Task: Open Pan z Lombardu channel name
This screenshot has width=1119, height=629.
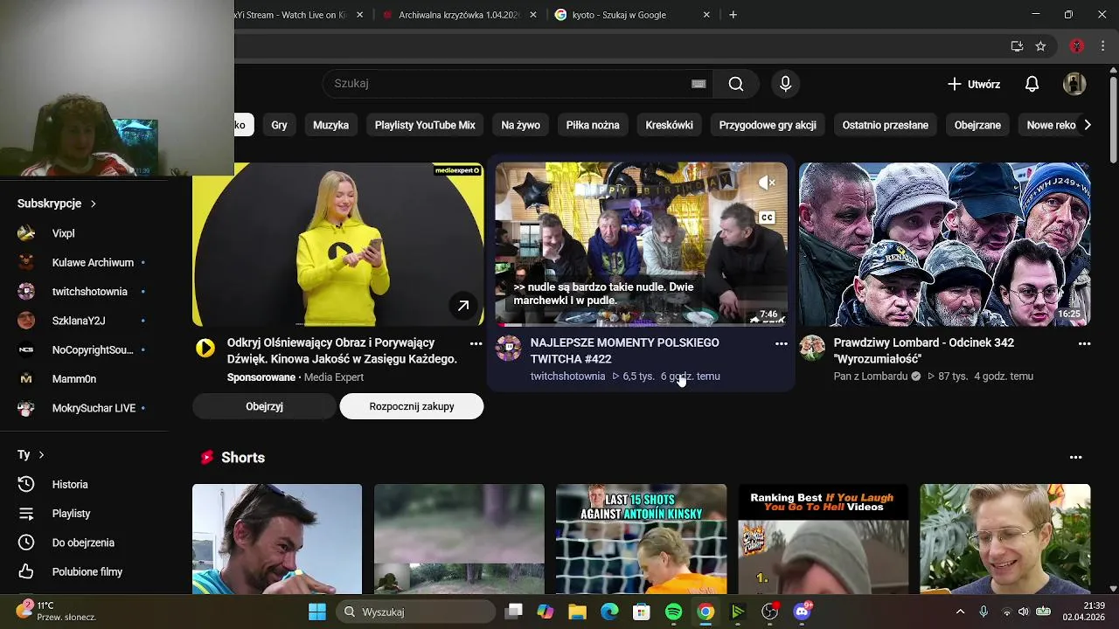Action: [870, 377]
